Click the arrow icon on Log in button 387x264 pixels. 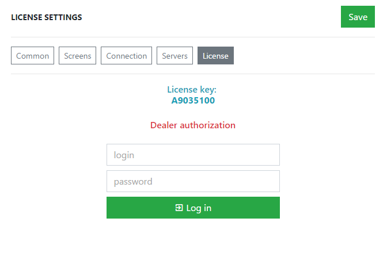(x=179, y=208)
